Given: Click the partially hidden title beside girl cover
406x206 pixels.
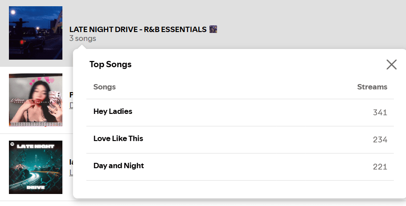Looking at the screenshot, I should [71, 95].
